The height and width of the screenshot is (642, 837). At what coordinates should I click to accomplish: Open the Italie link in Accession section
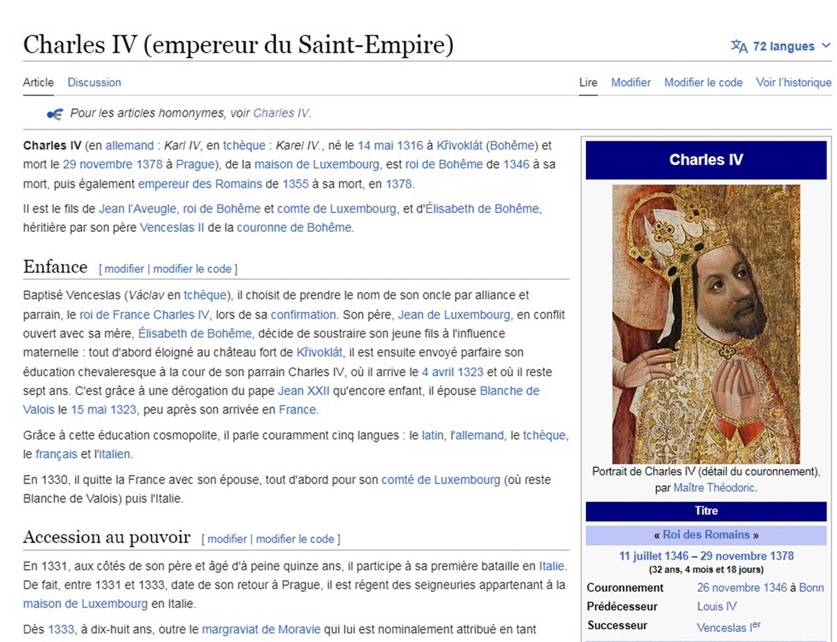(552, 567)
